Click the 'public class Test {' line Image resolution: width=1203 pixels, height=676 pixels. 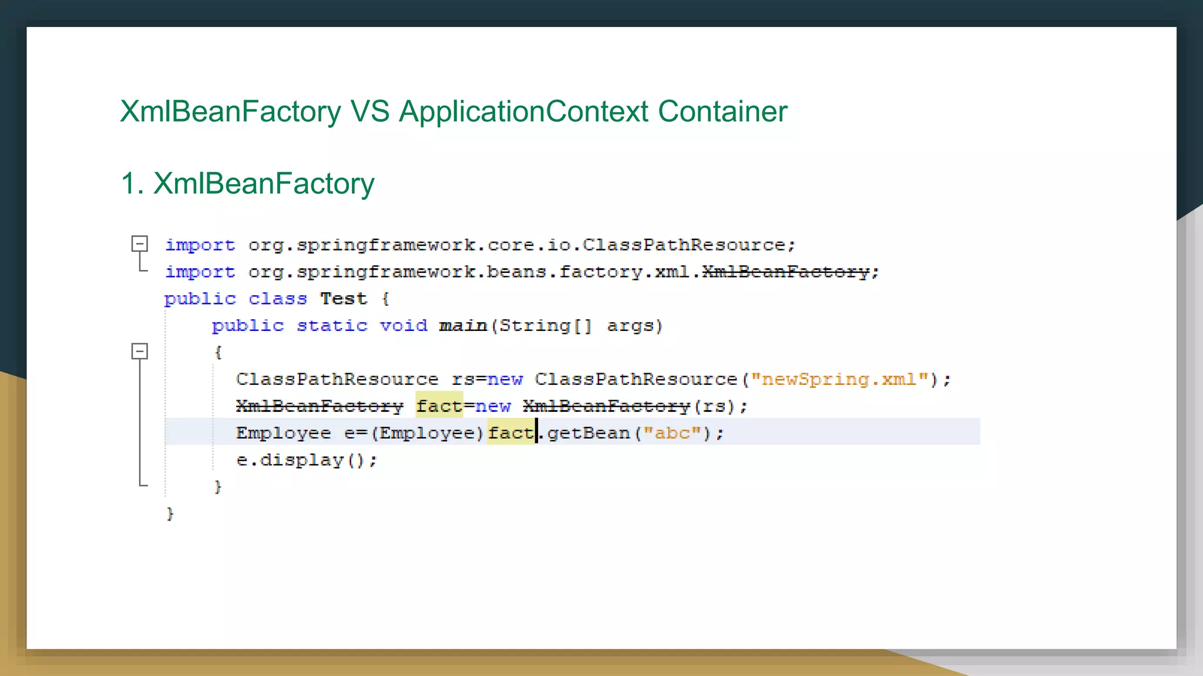tap(277, 299)
